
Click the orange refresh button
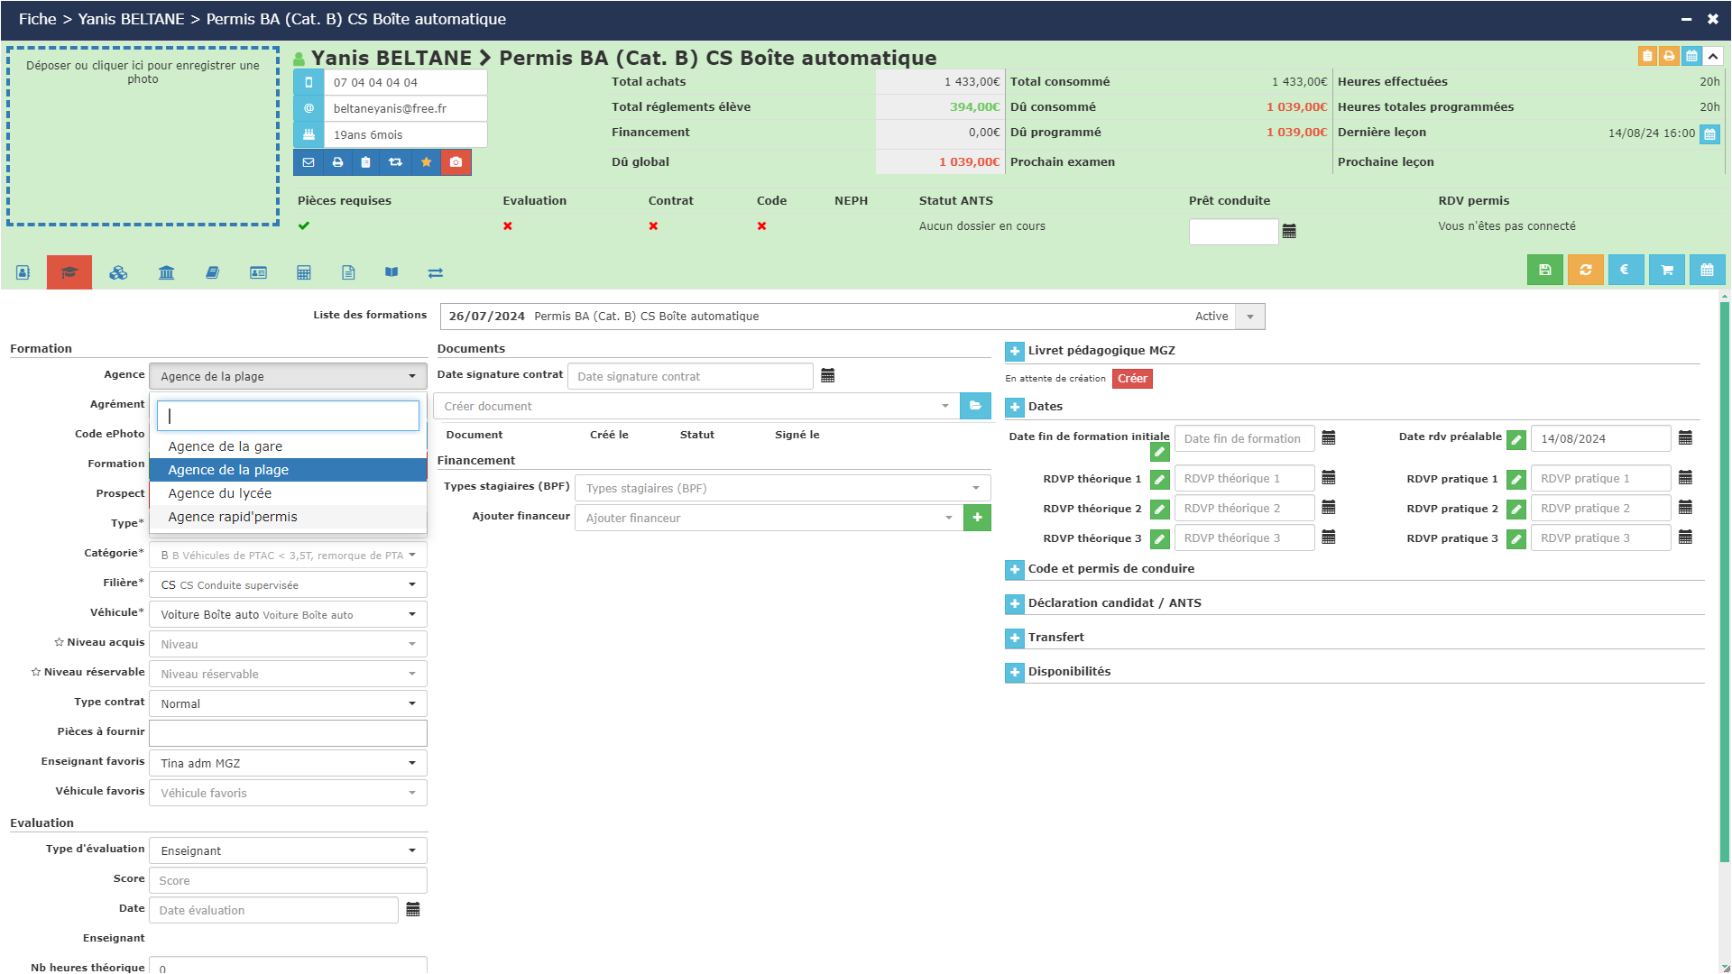coord(1586,270)
